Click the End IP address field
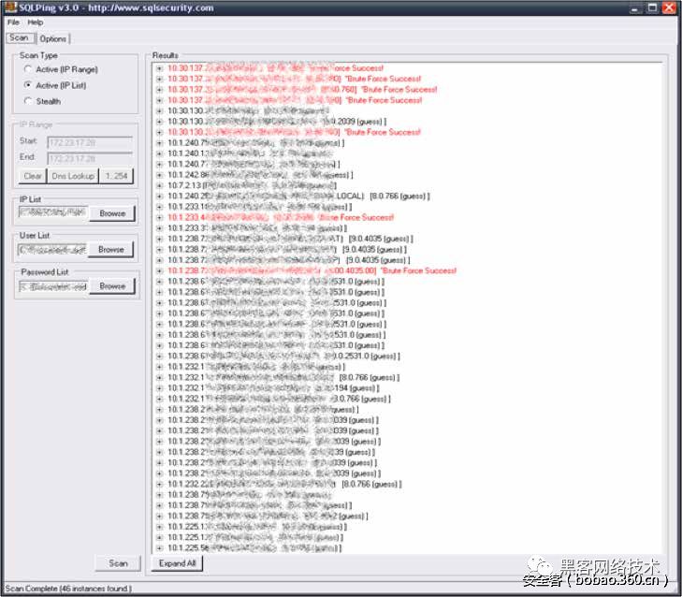 (x=90, y=158)
